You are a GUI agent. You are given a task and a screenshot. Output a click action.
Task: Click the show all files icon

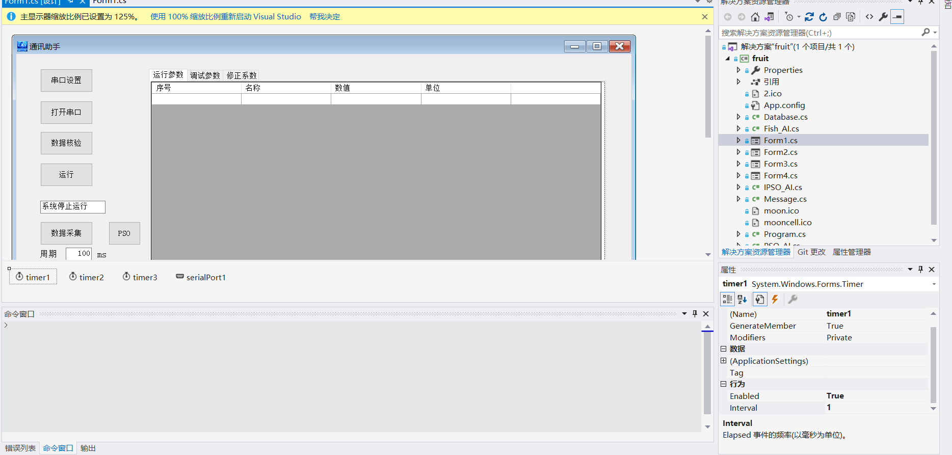click(851, 17)
